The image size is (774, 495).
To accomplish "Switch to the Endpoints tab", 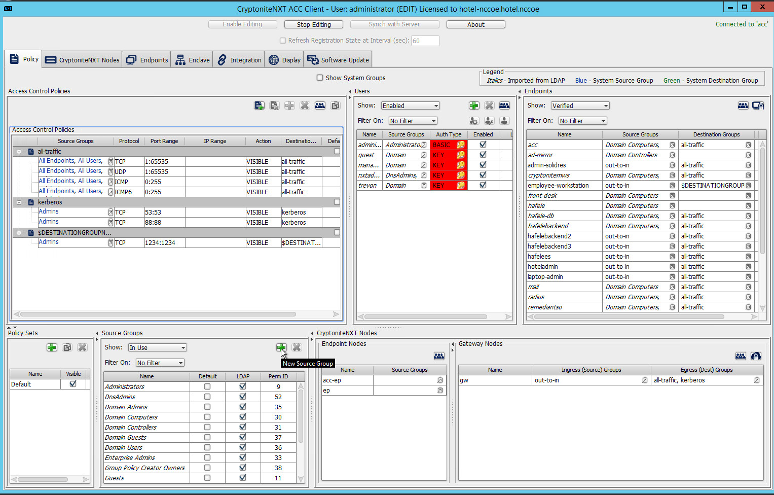I will pos(147,60).
